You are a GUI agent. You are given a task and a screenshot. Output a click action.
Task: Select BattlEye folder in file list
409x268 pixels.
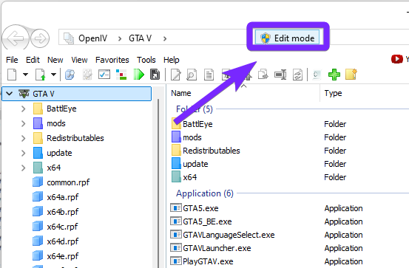coord(192,124)
